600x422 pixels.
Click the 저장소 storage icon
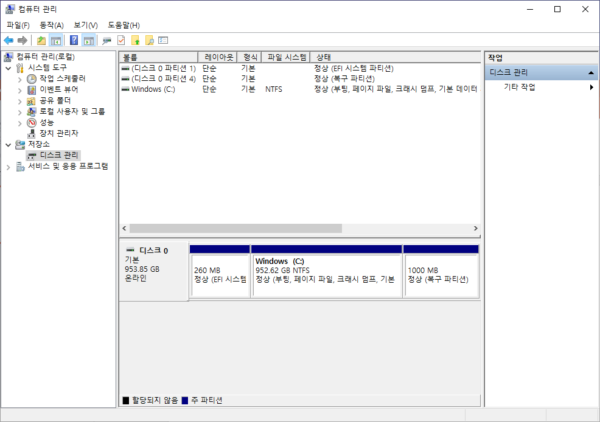tap(20, 145)
